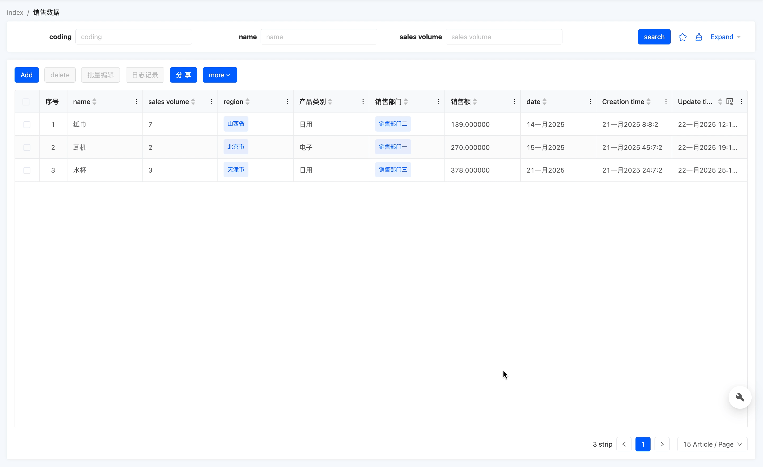Toggle the select-all header checkbox
This screenshot has height=467, width=763.
click(x=26, y=102)
